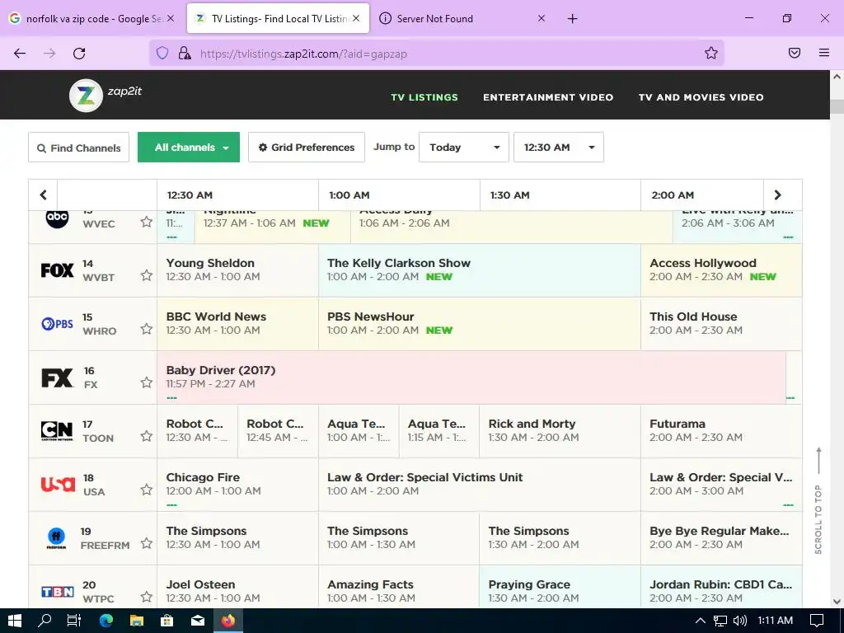This screenshot has width=844, height=633.
Task: Click the zap2it logo
Action: [106, 96]
